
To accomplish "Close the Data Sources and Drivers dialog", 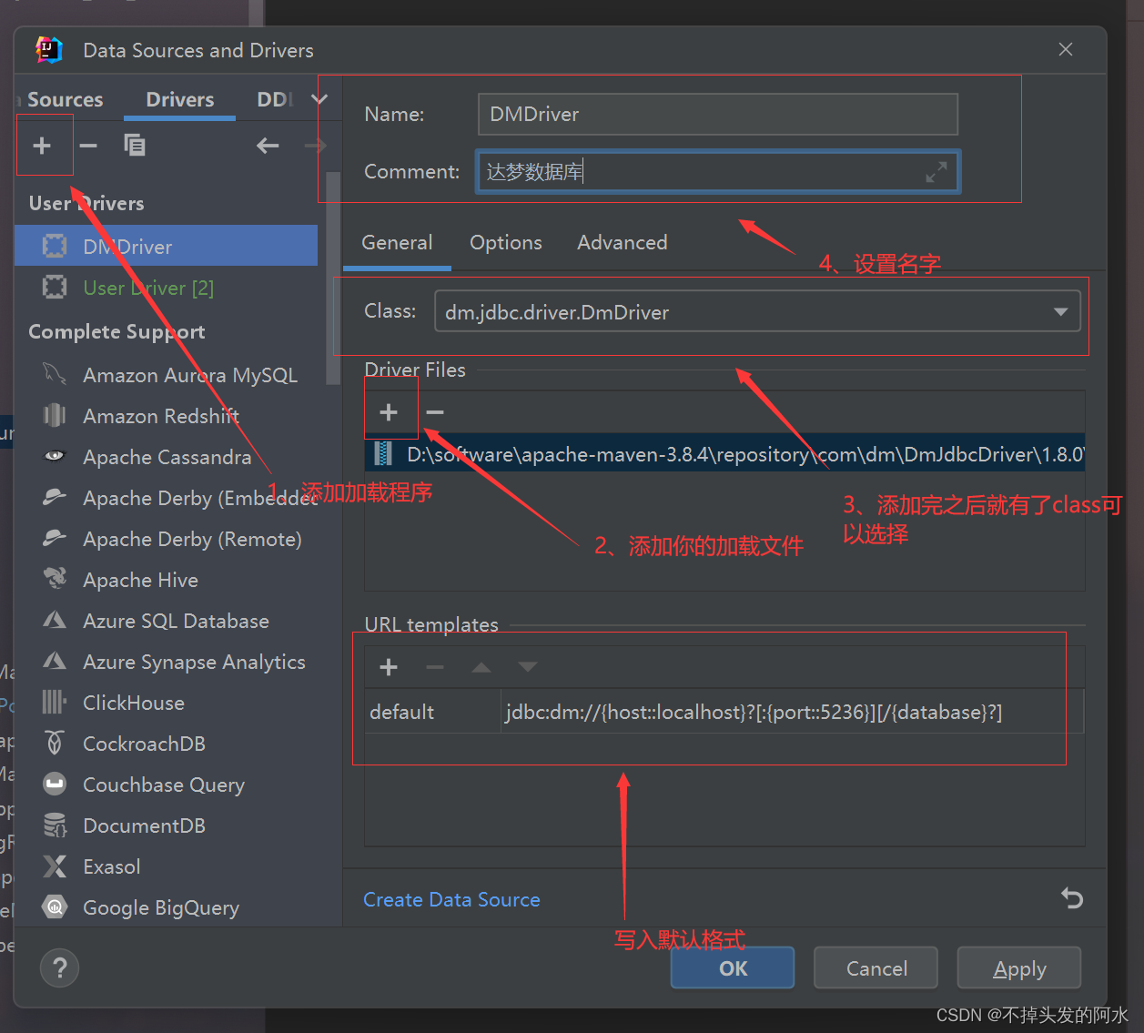I will pyautogui.click(x=1066, y=49).
